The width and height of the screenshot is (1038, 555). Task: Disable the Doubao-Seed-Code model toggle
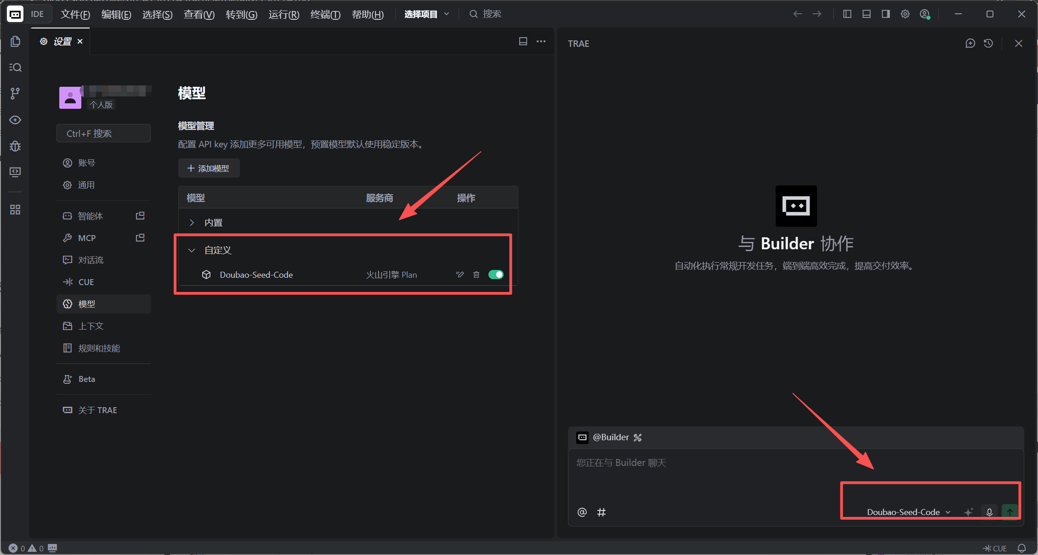click(x=496, y=275)
